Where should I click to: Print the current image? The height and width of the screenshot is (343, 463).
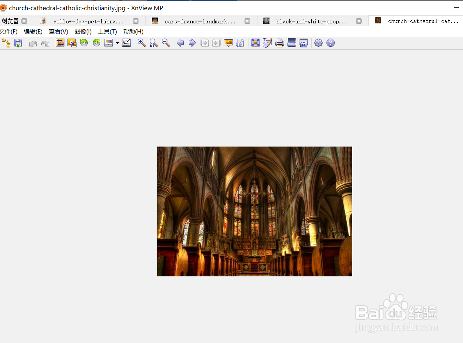click(279, 43)
